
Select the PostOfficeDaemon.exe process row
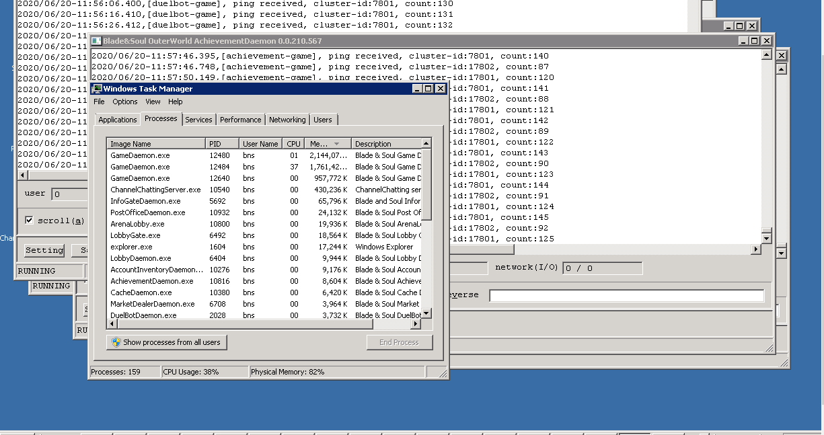(x=264, y=212)
